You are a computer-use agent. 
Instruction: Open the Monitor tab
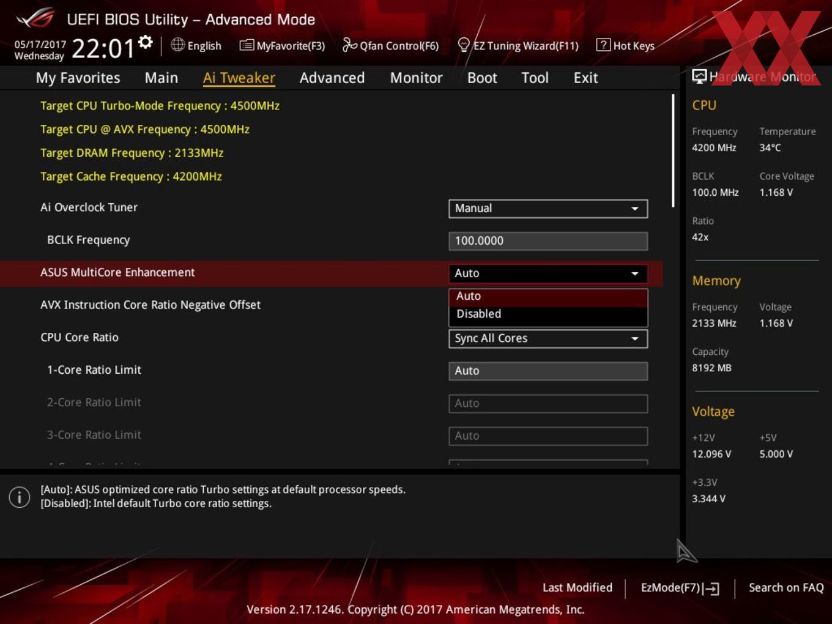pos(417,78)
